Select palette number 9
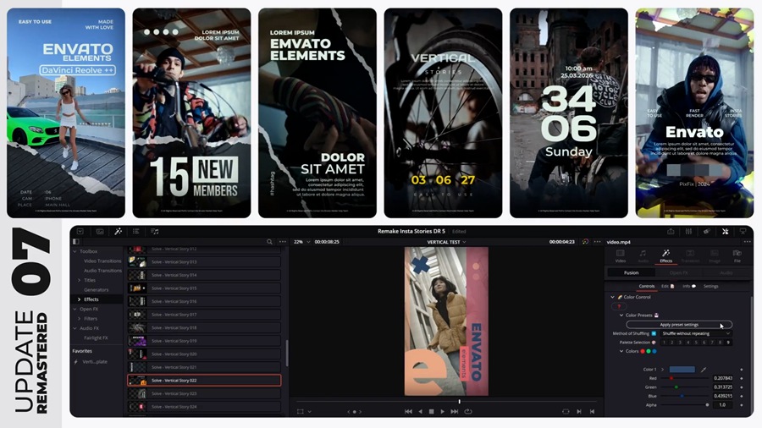Viewport: 762px width, 428px height. pyautogui.click(x=728, y=343)
